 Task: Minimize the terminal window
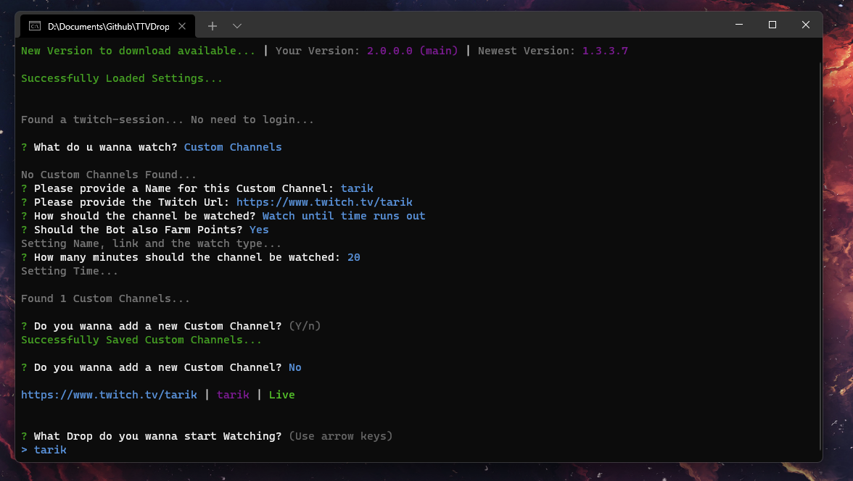[x=738, y=25]
